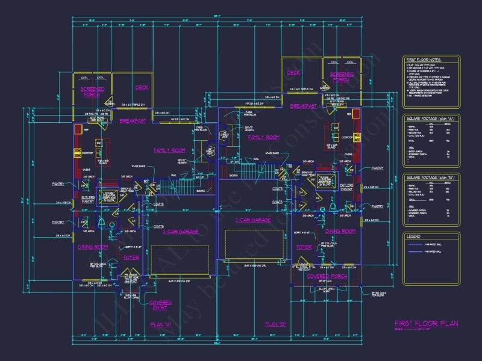Choose Plan A's FOYER label
Viewport: 482px width, 361px height.
131,258
